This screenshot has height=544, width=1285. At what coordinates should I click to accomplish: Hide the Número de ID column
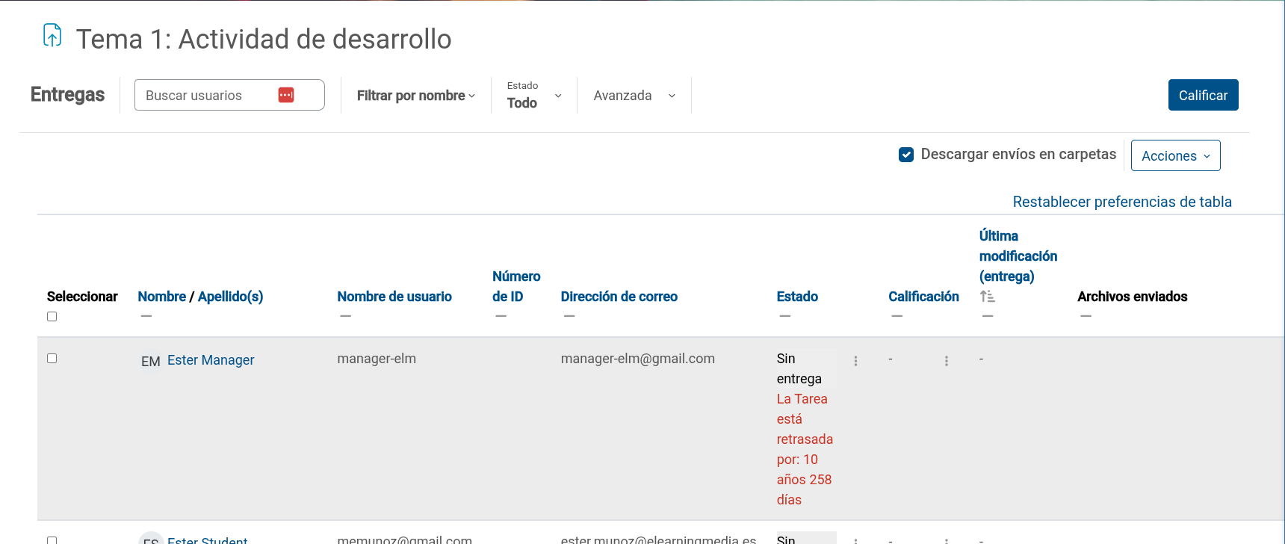[x=501, y=316]
